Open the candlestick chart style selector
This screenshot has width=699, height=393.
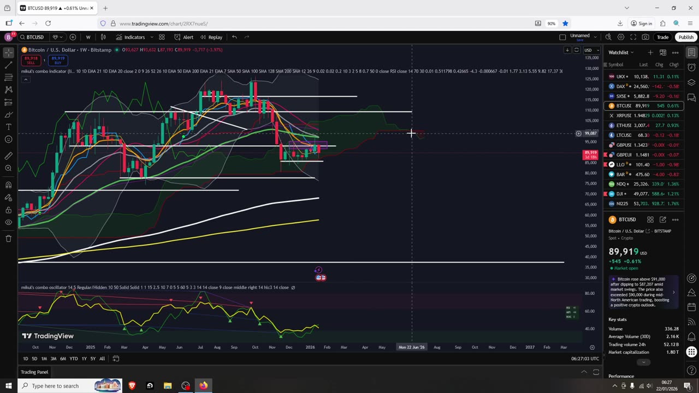tap(103, 37)
